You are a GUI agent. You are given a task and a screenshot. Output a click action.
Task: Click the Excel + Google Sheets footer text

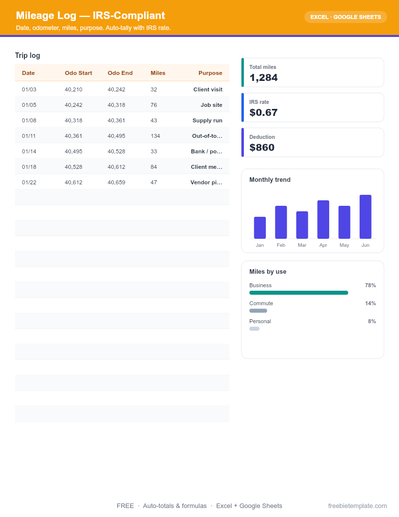[x=249, y=506]
